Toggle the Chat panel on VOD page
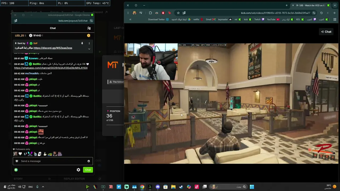340x191 pixels. 326,32
